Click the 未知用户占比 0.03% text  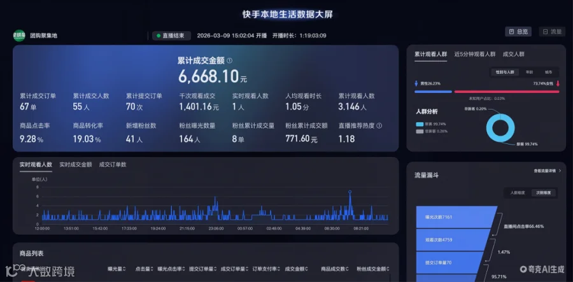point(486,99)
